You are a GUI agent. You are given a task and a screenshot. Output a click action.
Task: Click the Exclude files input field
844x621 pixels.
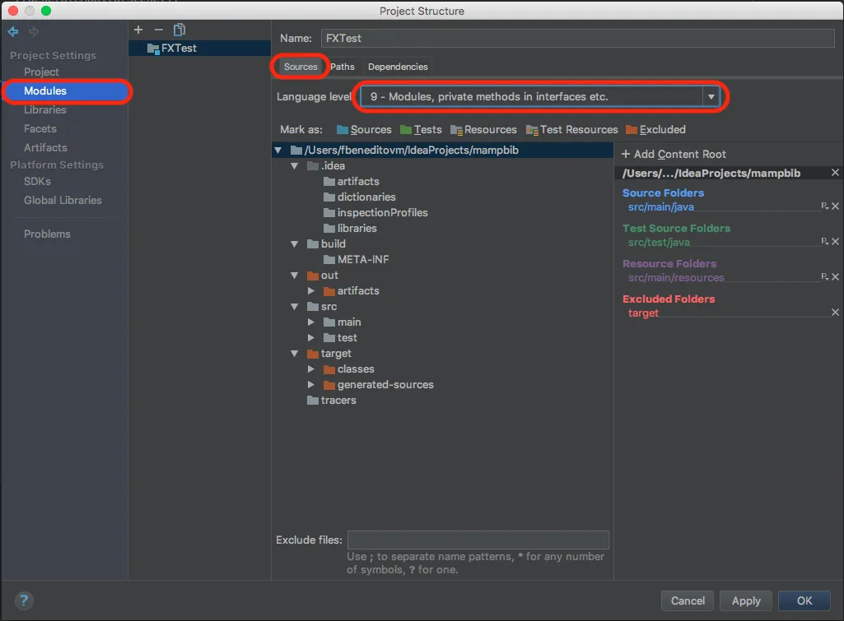(x=478, y=540)
